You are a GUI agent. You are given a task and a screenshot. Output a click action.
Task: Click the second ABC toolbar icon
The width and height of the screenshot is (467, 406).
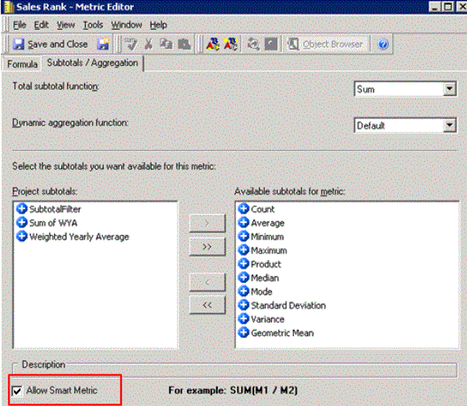(x=230, y=44)
